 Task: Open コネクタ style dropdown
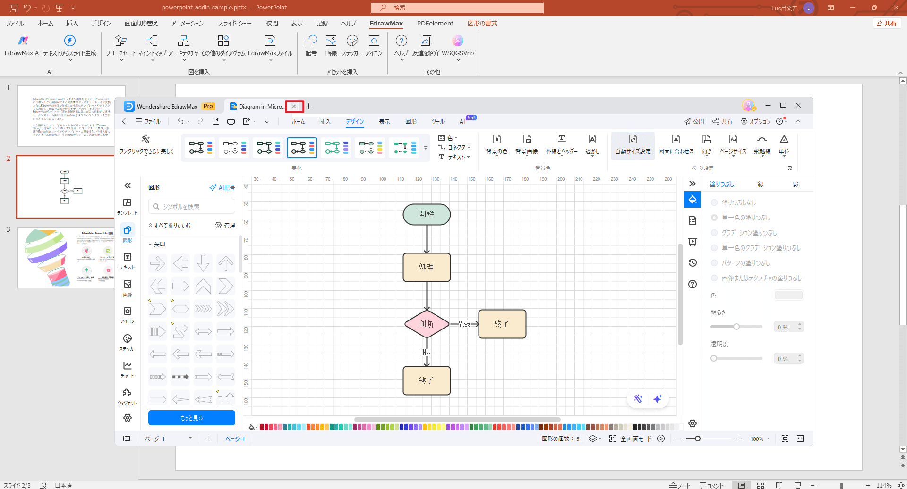[x=454, y=147]
